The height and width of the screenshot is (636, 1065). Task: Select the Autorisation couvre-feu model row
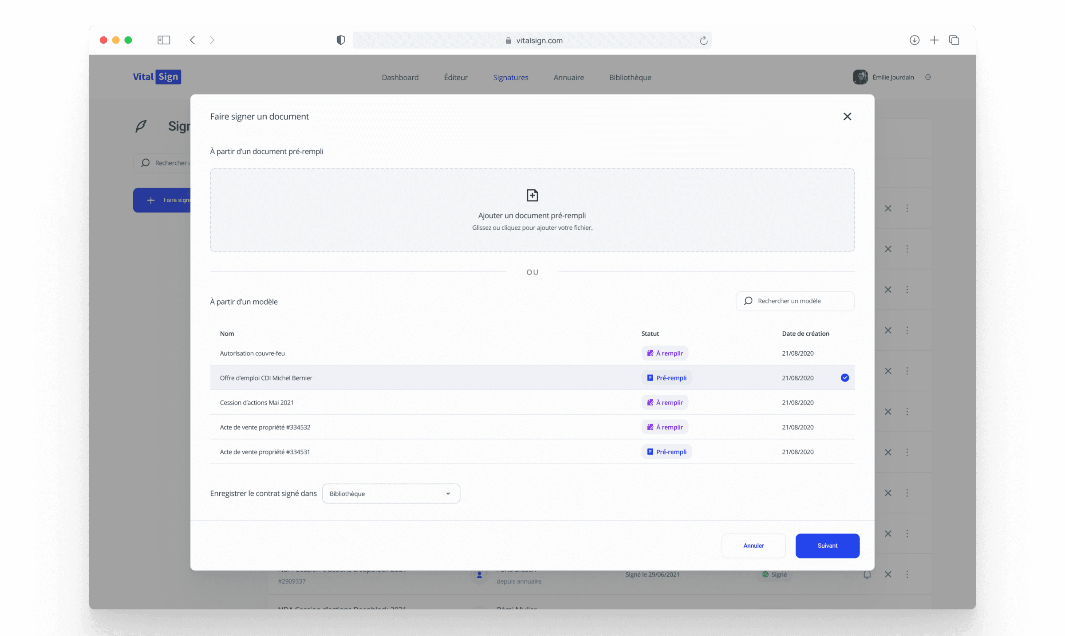point(252,353)
